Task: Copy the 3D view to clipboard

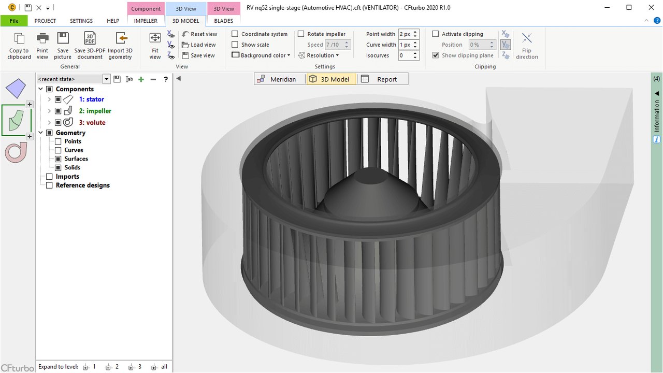Action: tap(19, 46)
